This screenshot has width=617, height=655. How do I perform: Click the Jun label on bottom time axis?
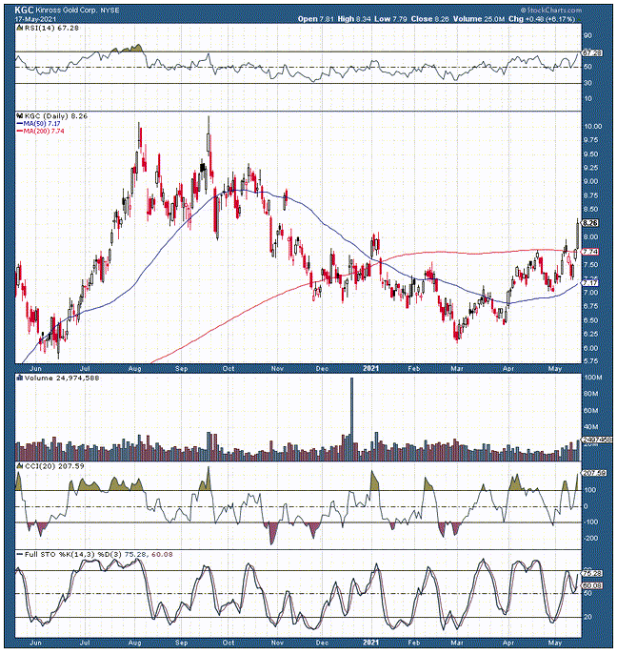(x=36, y=643)
